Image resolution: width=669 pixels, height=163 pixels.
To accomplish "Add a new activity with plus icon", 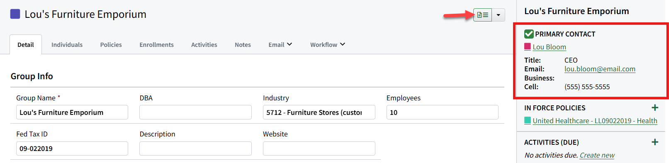I will (x=655, y=142).
